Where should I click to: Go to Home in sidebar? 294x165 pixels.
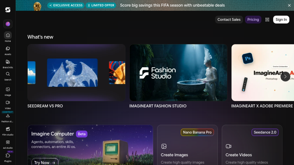point(8,37)
